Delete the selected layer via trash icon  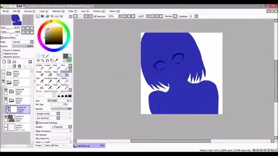(19, 66)
